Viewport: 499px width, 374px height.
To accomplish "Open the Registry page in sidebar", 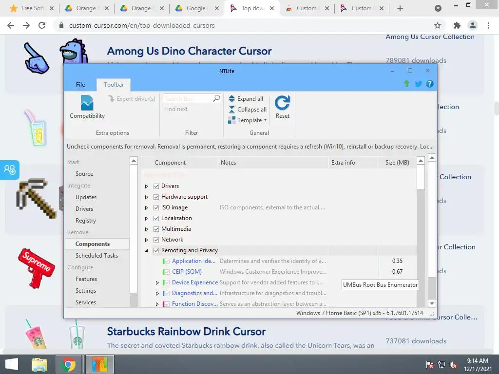I will pos(86,221).
